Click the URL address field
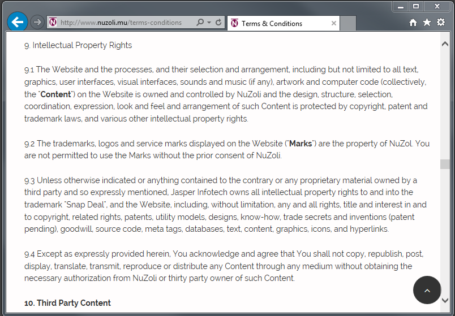 pyautogui.click(x=121, y=22)
